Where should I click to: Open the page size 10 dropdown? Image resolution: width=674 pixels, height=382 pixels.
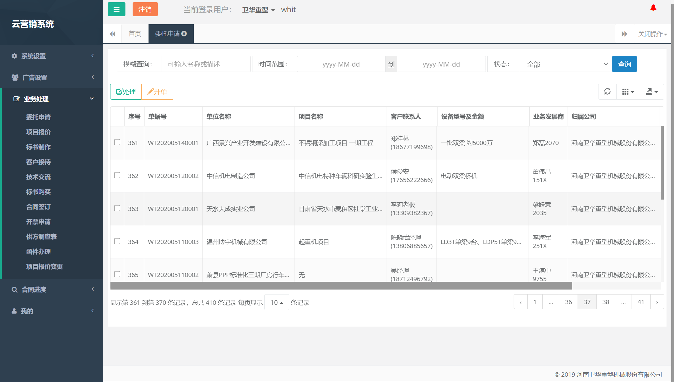tap(276, 302)
